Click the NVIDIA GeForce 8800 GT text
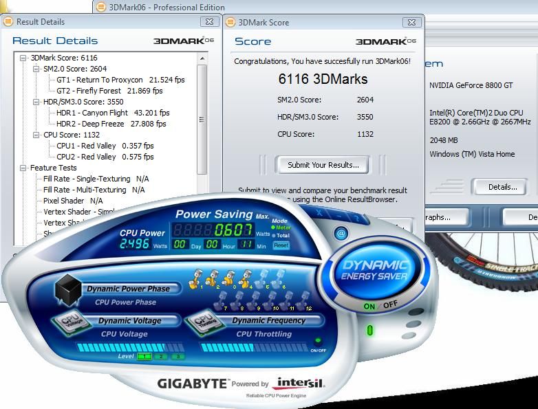This screenshot has height=409, width=538. pyautogui.click(x=471, y=85)
